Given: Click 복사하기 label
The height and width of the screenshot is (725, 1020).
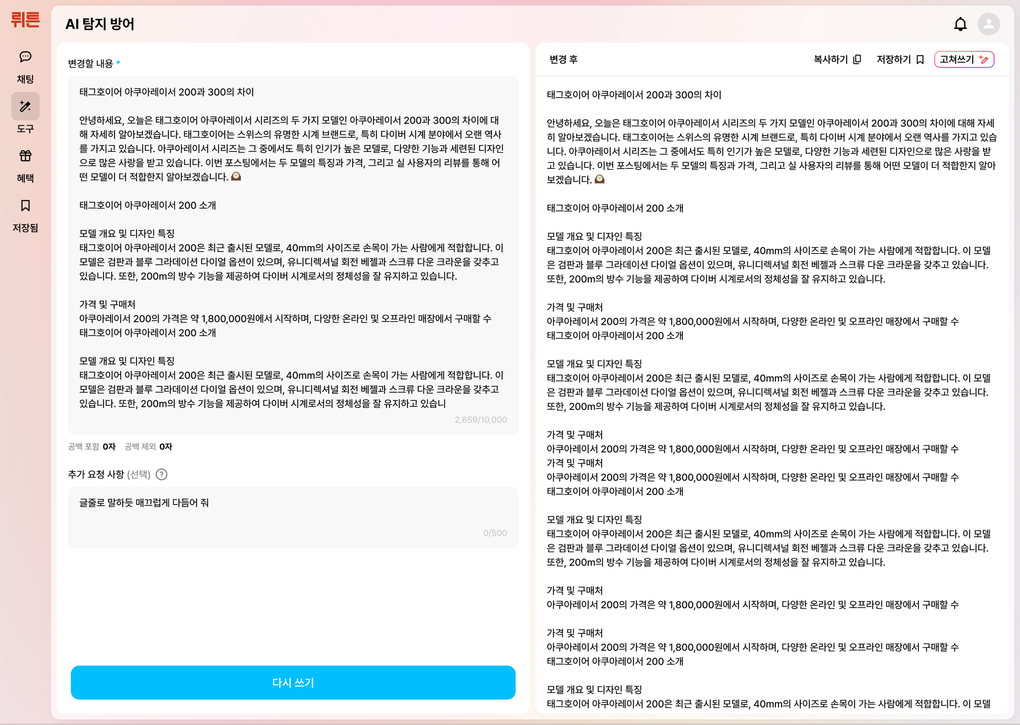Looking at the screenshot, I should click(830, 60).
